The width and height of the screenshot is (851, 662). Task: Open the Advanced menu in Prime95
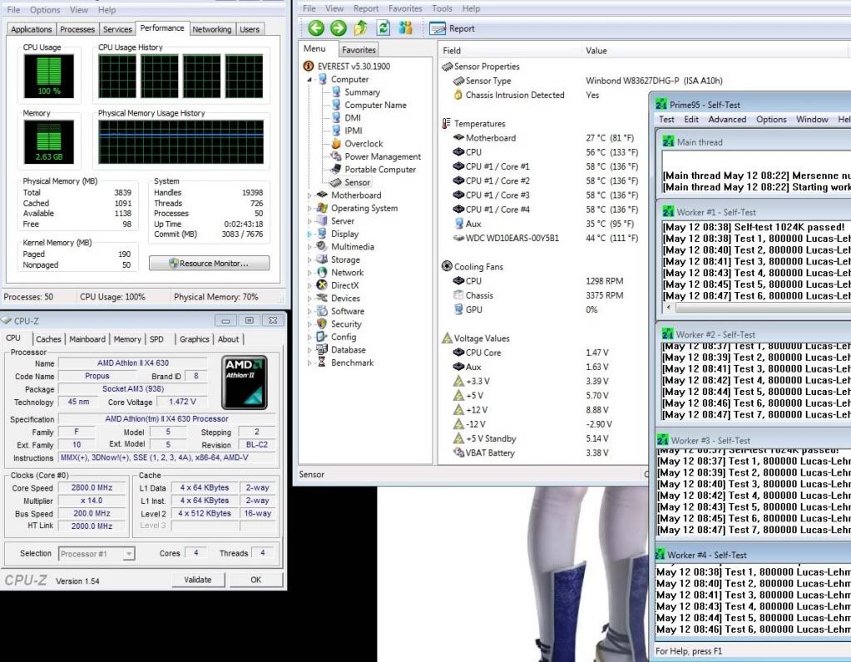pyautogui.click(x=727, y=120)
